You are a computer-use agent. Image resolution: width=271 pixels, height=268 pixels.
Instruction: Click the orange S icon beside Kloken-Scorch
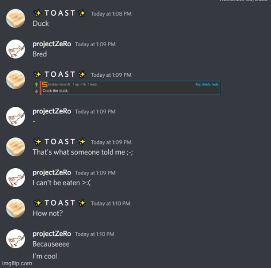[45, 84]
